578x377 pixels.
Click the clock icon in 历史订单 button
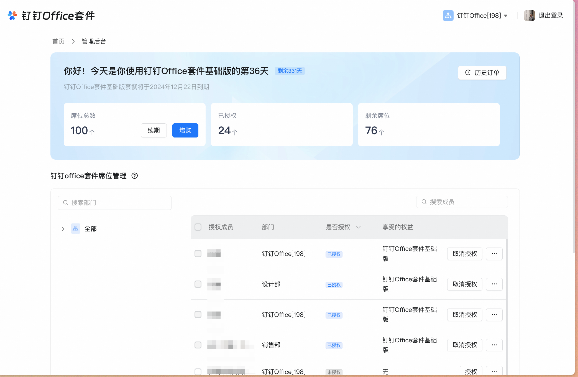pos(467,73)
